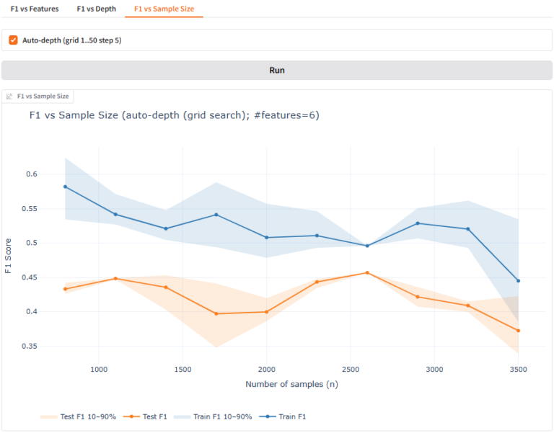Click the light orange Test F1 10–90% swatch
Screen dimensions: 554x433
click(49, 416)
